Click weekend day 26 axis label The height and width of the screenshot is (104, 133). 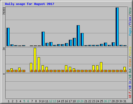click(x=105, y=101)
